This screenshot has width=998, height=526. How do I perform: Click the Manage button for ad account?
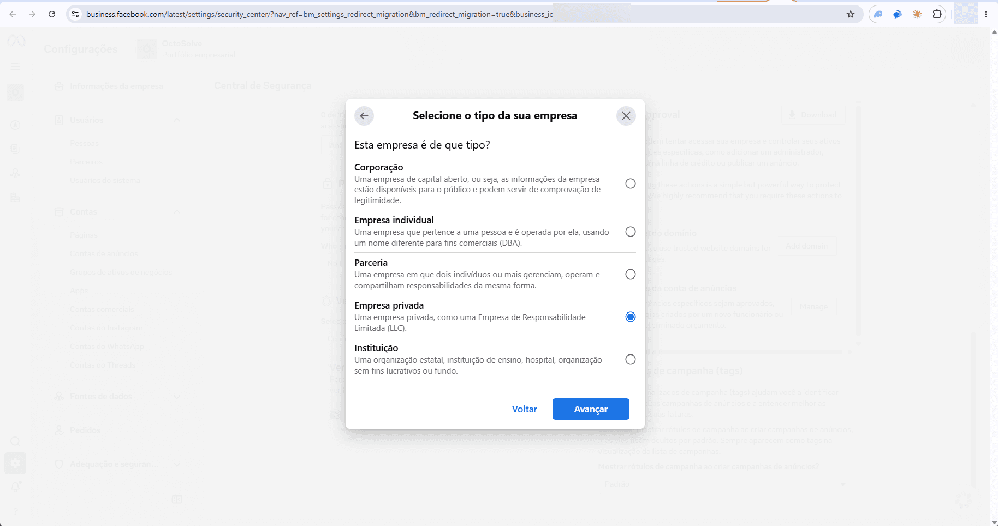point(813,307)
